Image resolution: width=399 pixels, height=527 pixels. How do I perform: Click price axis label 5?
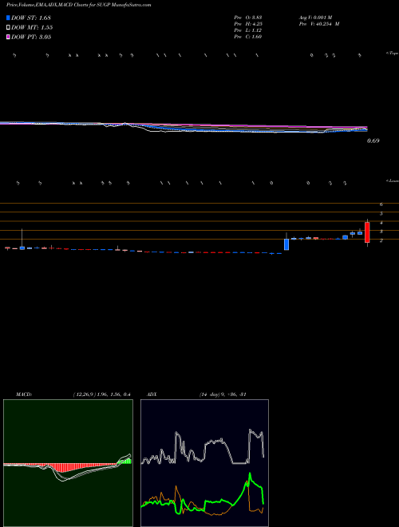pos(381,213)
